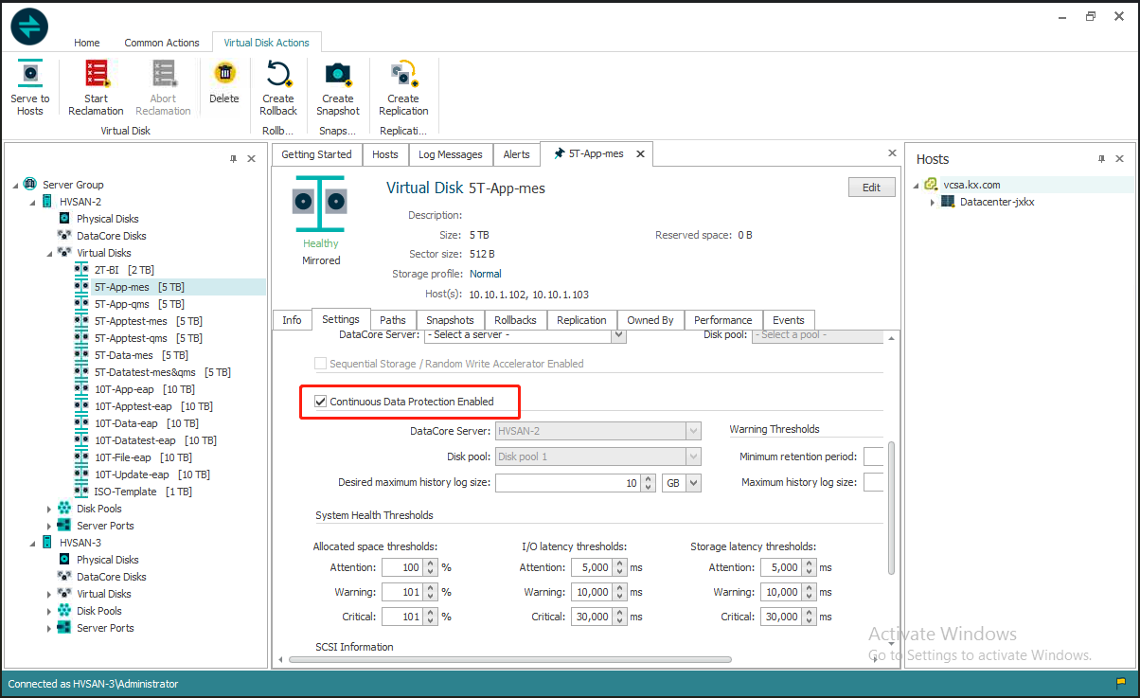Click the alerts flag icon in status bar
This screenshot has height=698, width=1140.
point(1121,684)
